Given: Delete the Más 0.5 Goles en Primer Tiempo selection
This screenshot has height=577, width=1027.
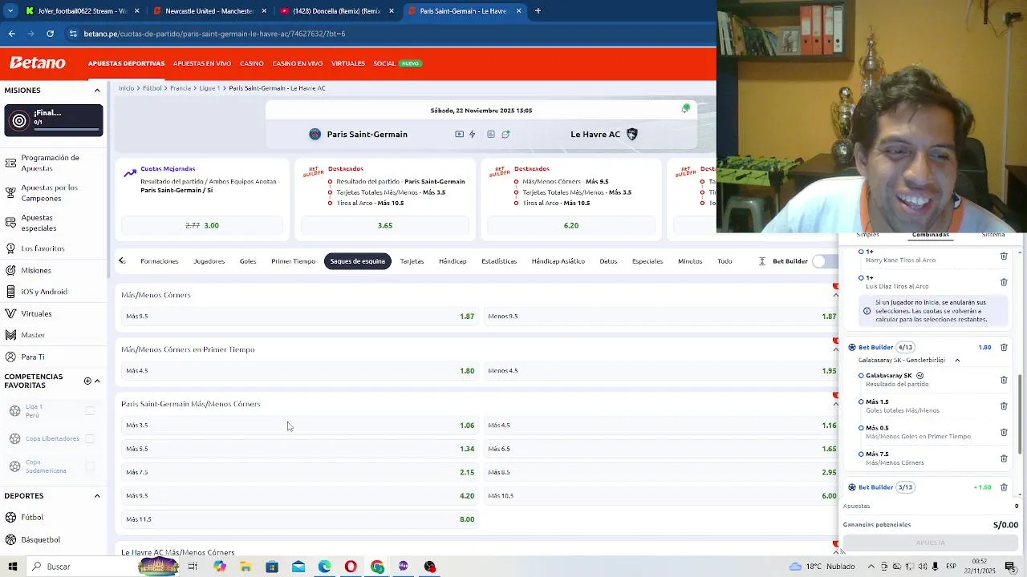Looking at the screenshot, I should tap(1004, 433).
